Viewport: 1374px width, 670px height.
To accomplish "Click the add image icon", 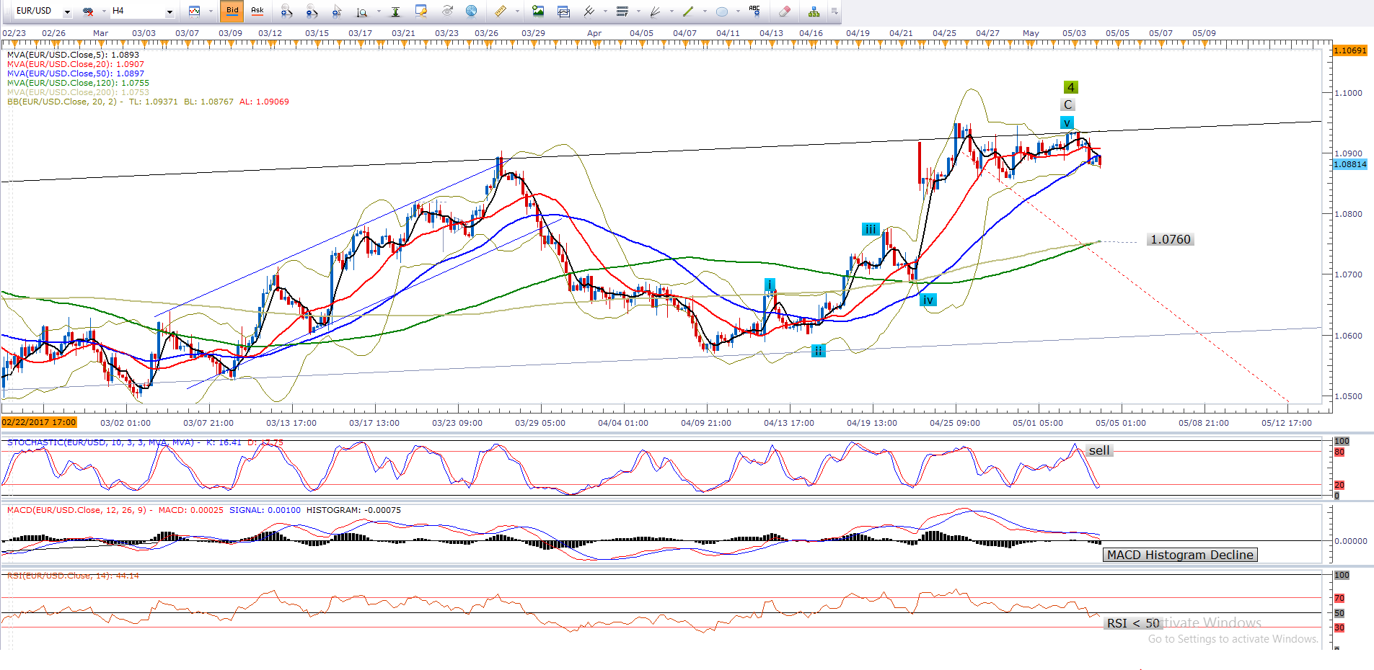I will (538, 11).
